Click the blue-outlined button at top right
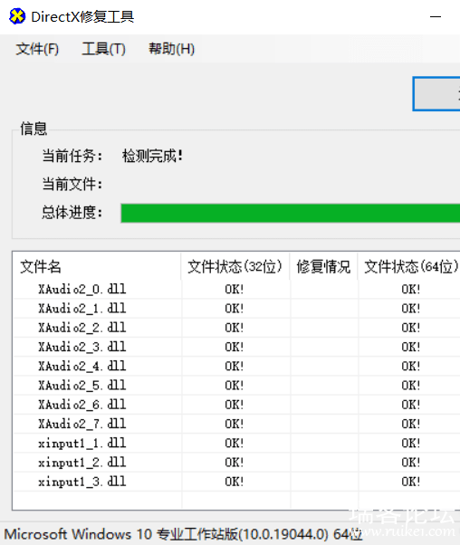 pyautogui.click(x=436, y=94)
